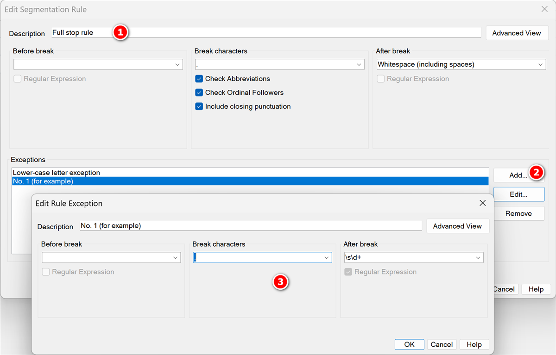Close the Edit Segmentation Rule window

point(544,9)
